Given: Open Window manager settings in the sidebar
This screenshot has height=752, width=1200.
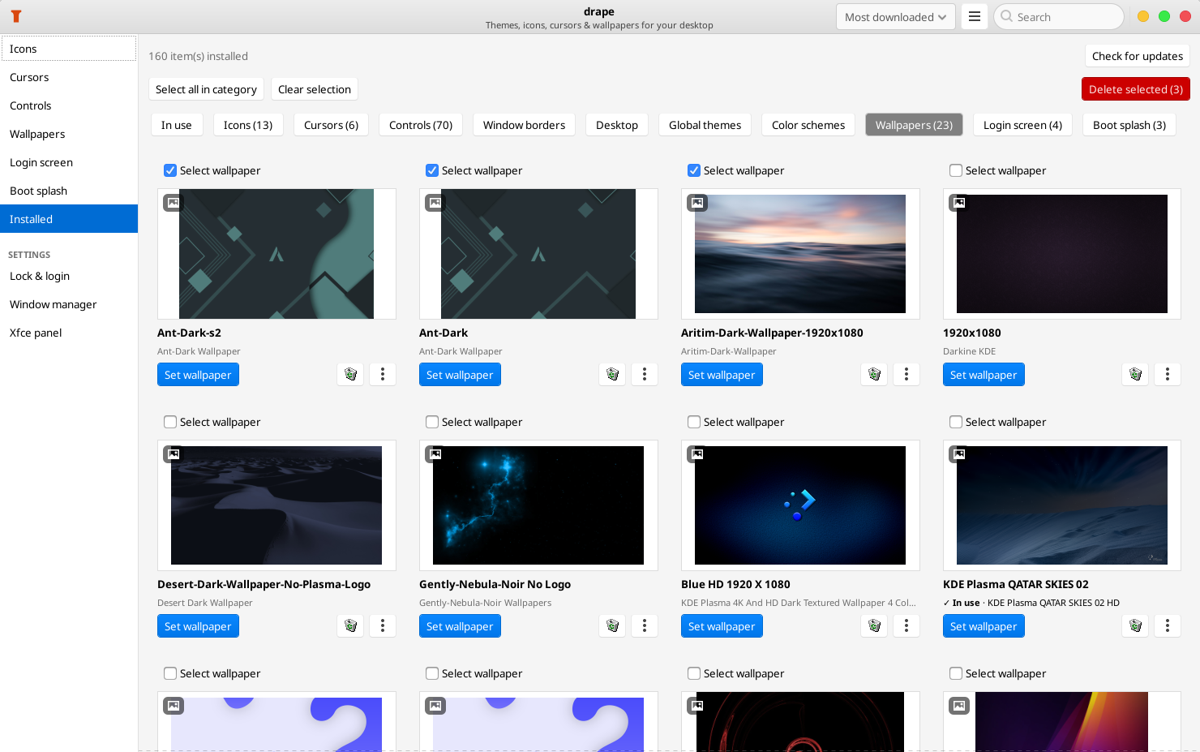Looking at the screenshot, I should pyautogui.click(x=69, y=304).
